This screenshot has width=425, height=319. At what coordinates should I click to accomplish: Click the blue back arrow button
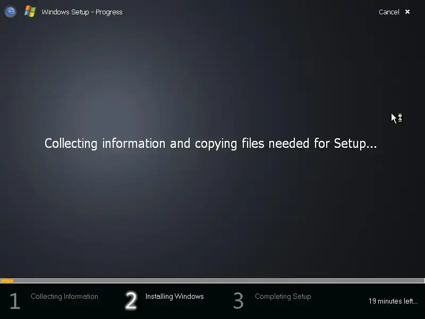click(10, 12)
